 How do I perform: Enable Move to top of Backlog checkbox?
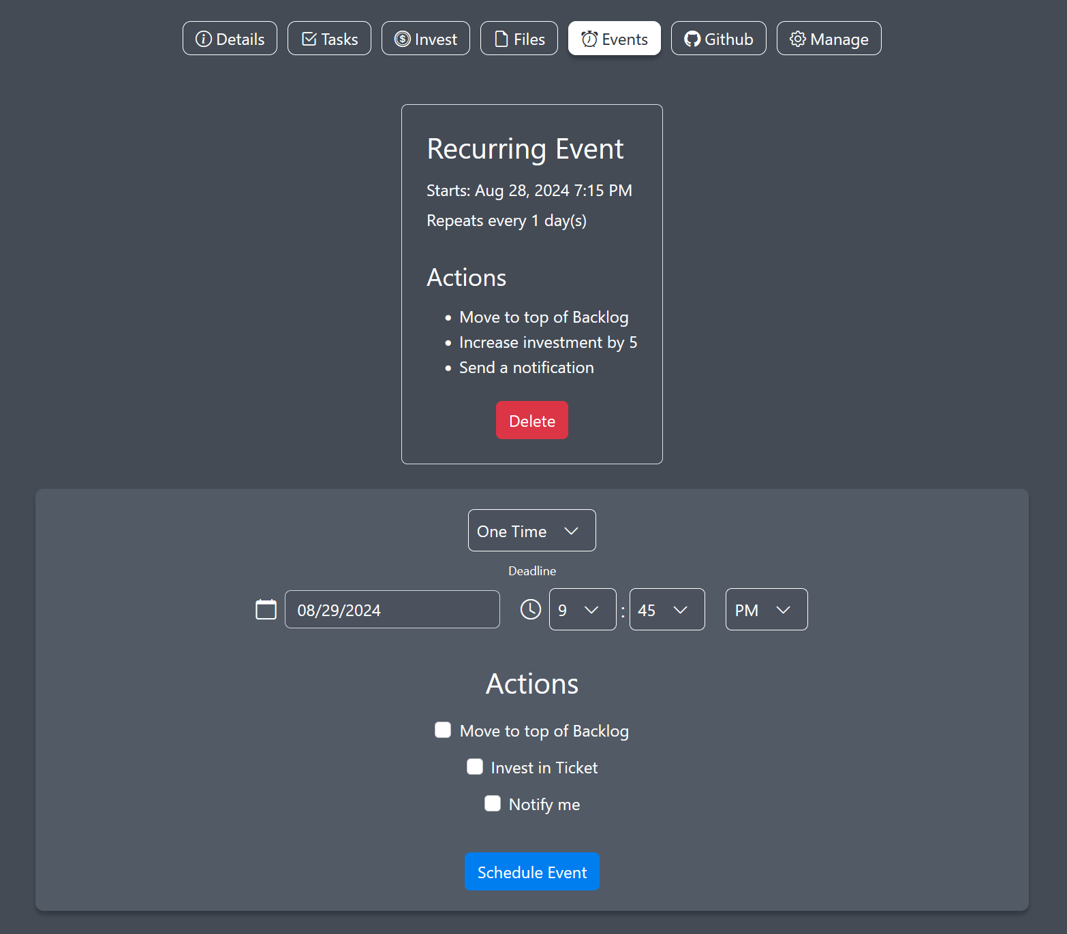443,730
